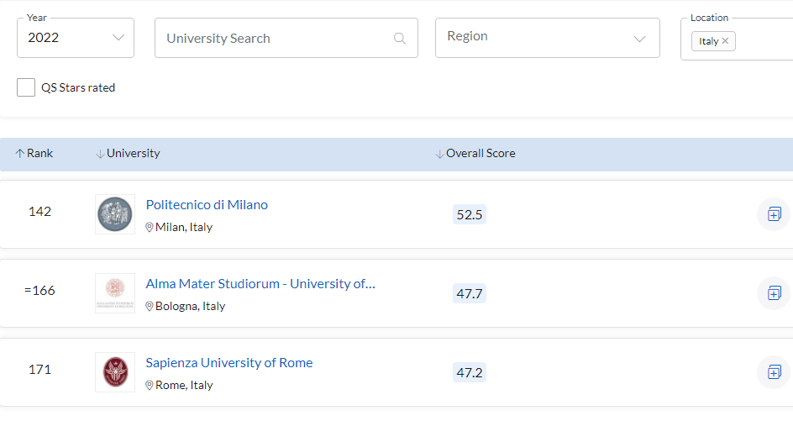Sort table by University column
Viewport: 793px width, 421px height.
click(x=128, y=153)
